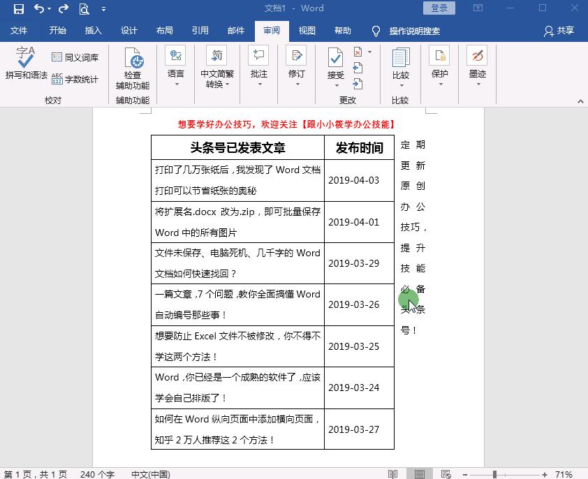Click the Undo arrow in Quick Access Toolbar
The image size is (588, 479).
(39, 8)
